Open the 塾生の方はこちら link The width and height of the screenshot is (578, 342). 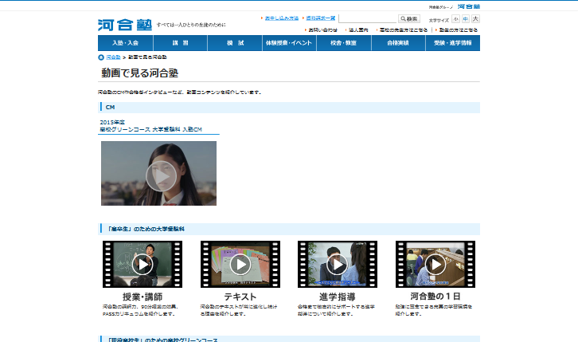459,29
